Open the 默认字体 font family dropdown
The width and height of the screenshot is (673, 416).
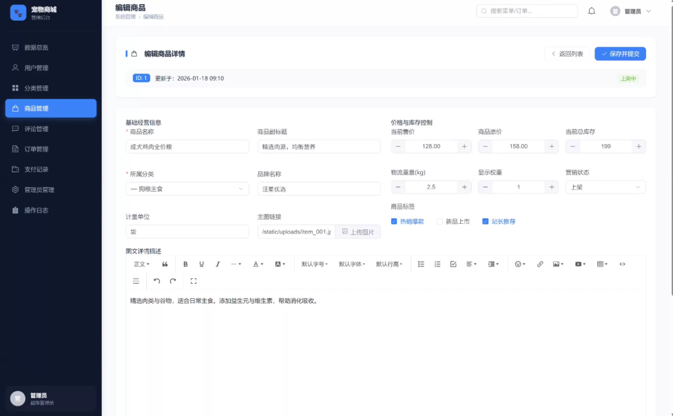352,264
